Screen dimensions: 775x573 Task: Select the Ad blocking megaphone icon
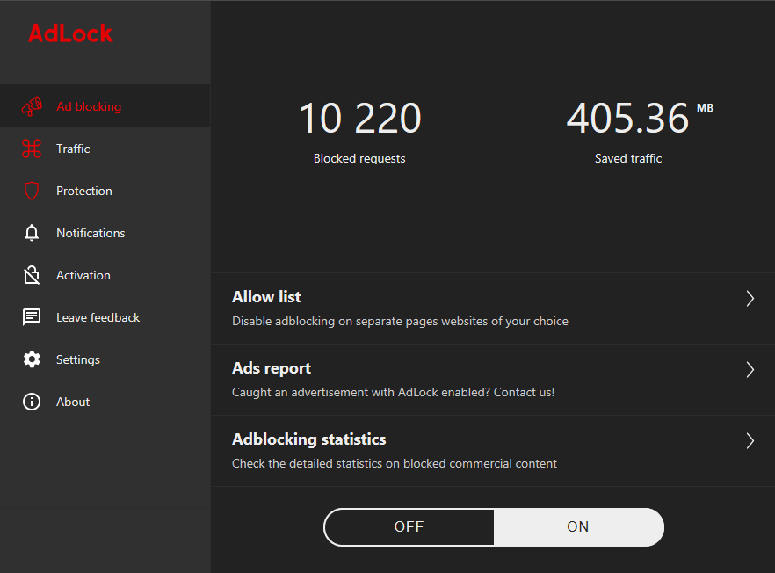(32, 105)
